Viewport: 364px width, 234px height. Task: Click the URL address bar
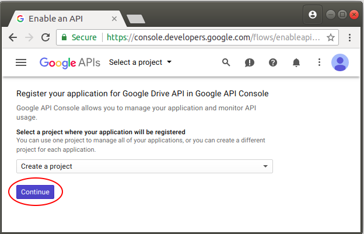[x=197, y=37]
